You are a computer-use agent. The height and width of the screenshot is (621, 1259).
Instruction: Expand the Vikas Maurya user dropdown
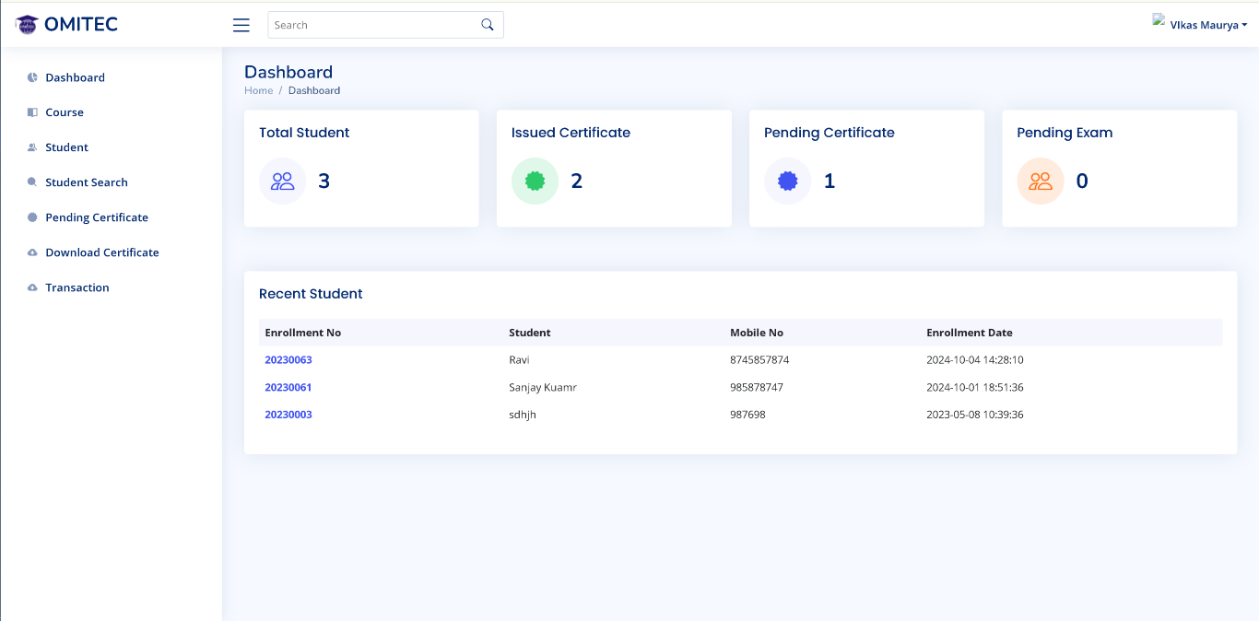(1207, 25)
